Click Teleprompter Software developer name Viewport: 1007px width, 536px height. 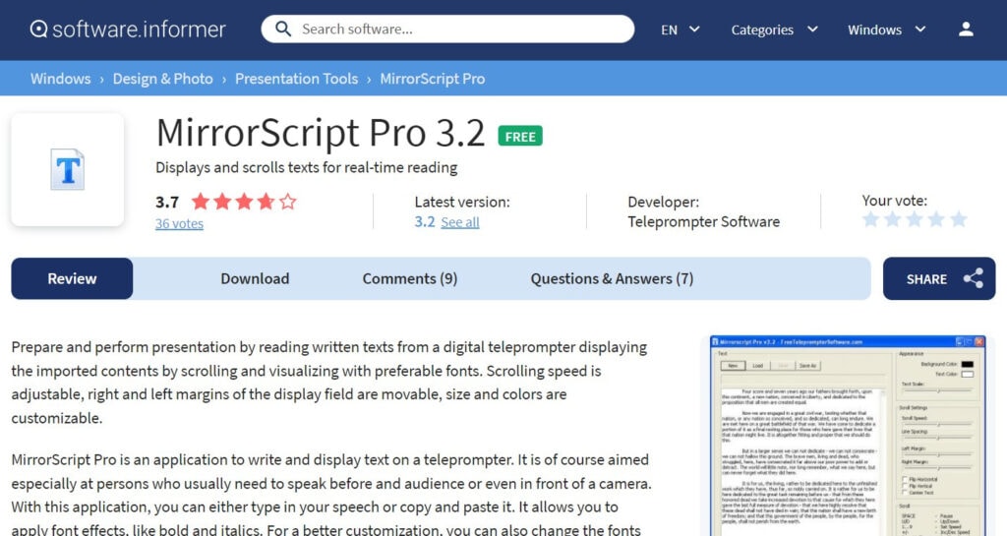pos(704,221)
